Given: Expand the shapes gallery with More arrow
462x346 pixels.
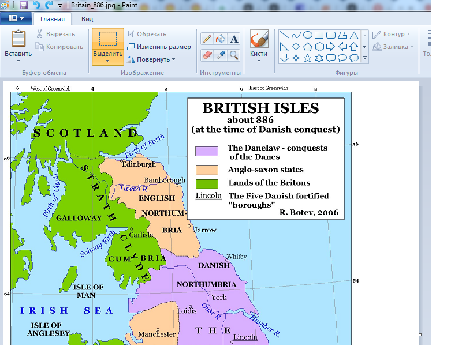Looking at the screenshot, I should (x=365, y=58).
